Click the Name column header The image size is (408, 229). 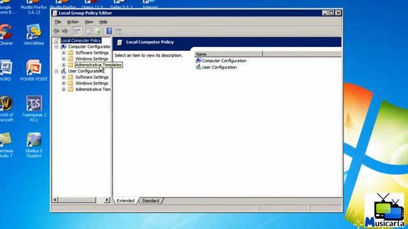(x=228, y=54)
